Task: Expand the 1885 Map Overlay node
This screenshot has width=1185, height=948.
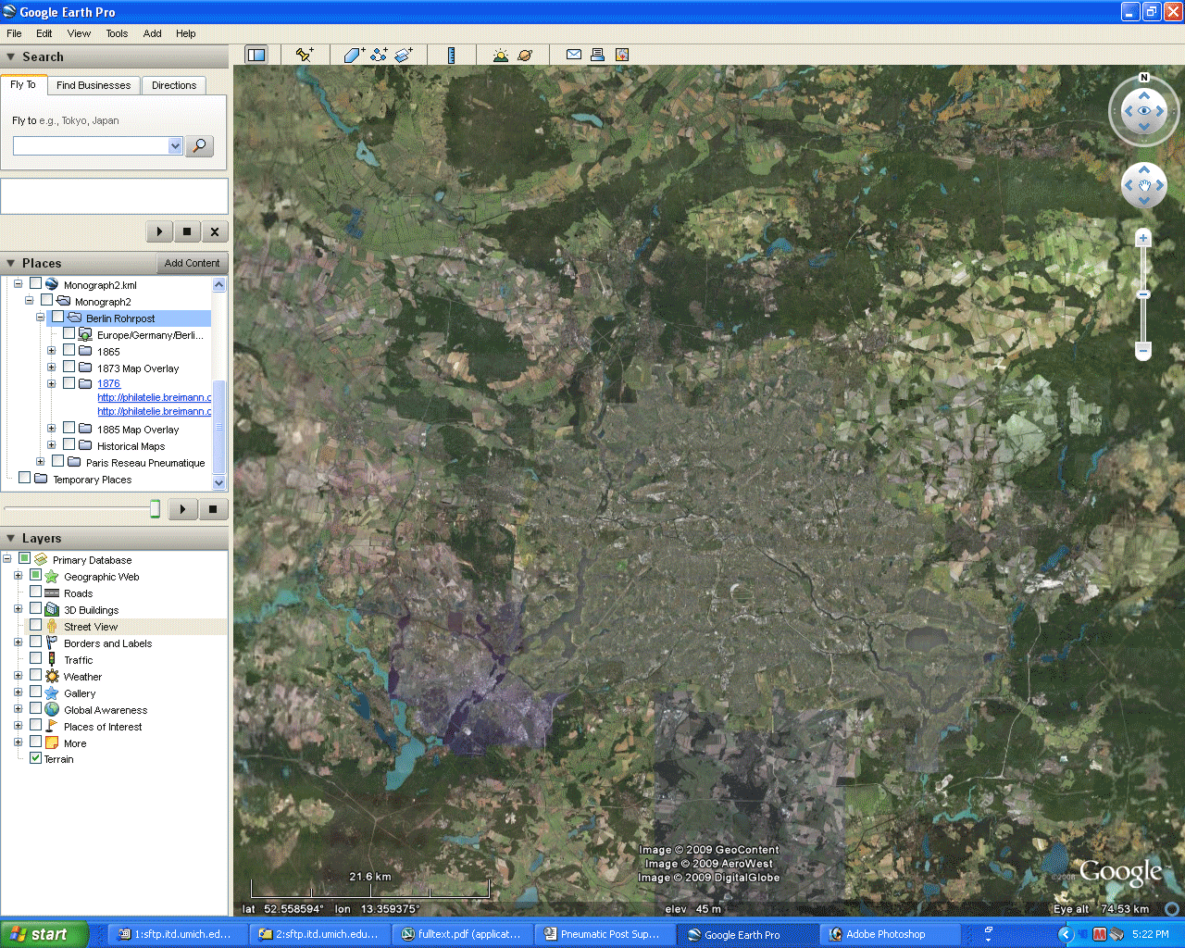Action: 52,429
